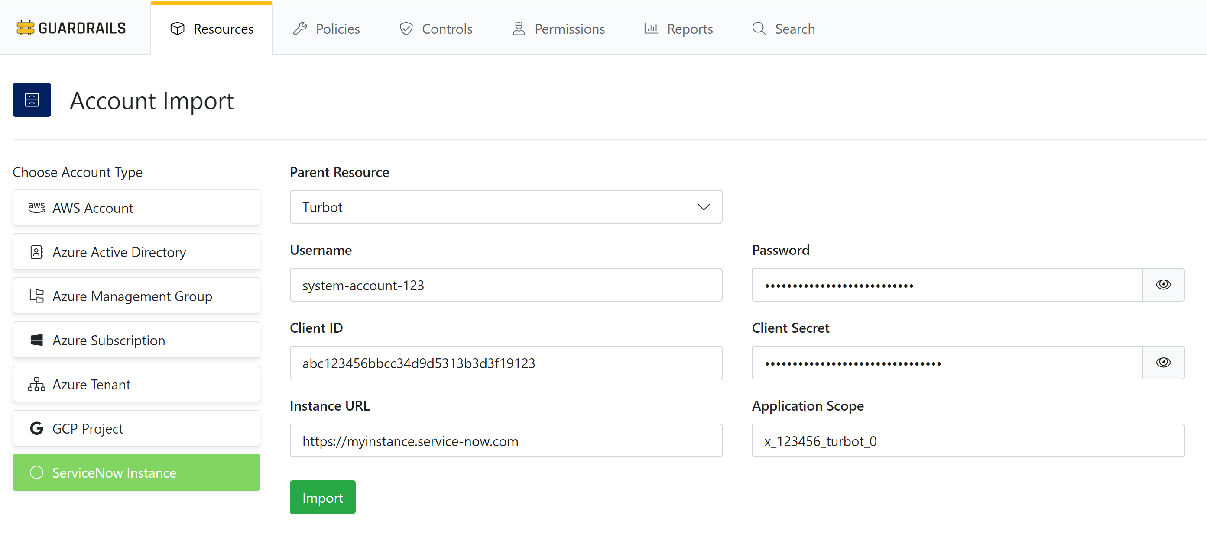Show the Password field value
Image resolution: width=1207 pixels, height=540 pixels.
tap(1163, 285)
